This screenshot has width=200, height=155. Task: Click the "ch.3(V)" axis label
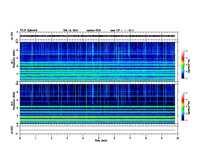12,130
